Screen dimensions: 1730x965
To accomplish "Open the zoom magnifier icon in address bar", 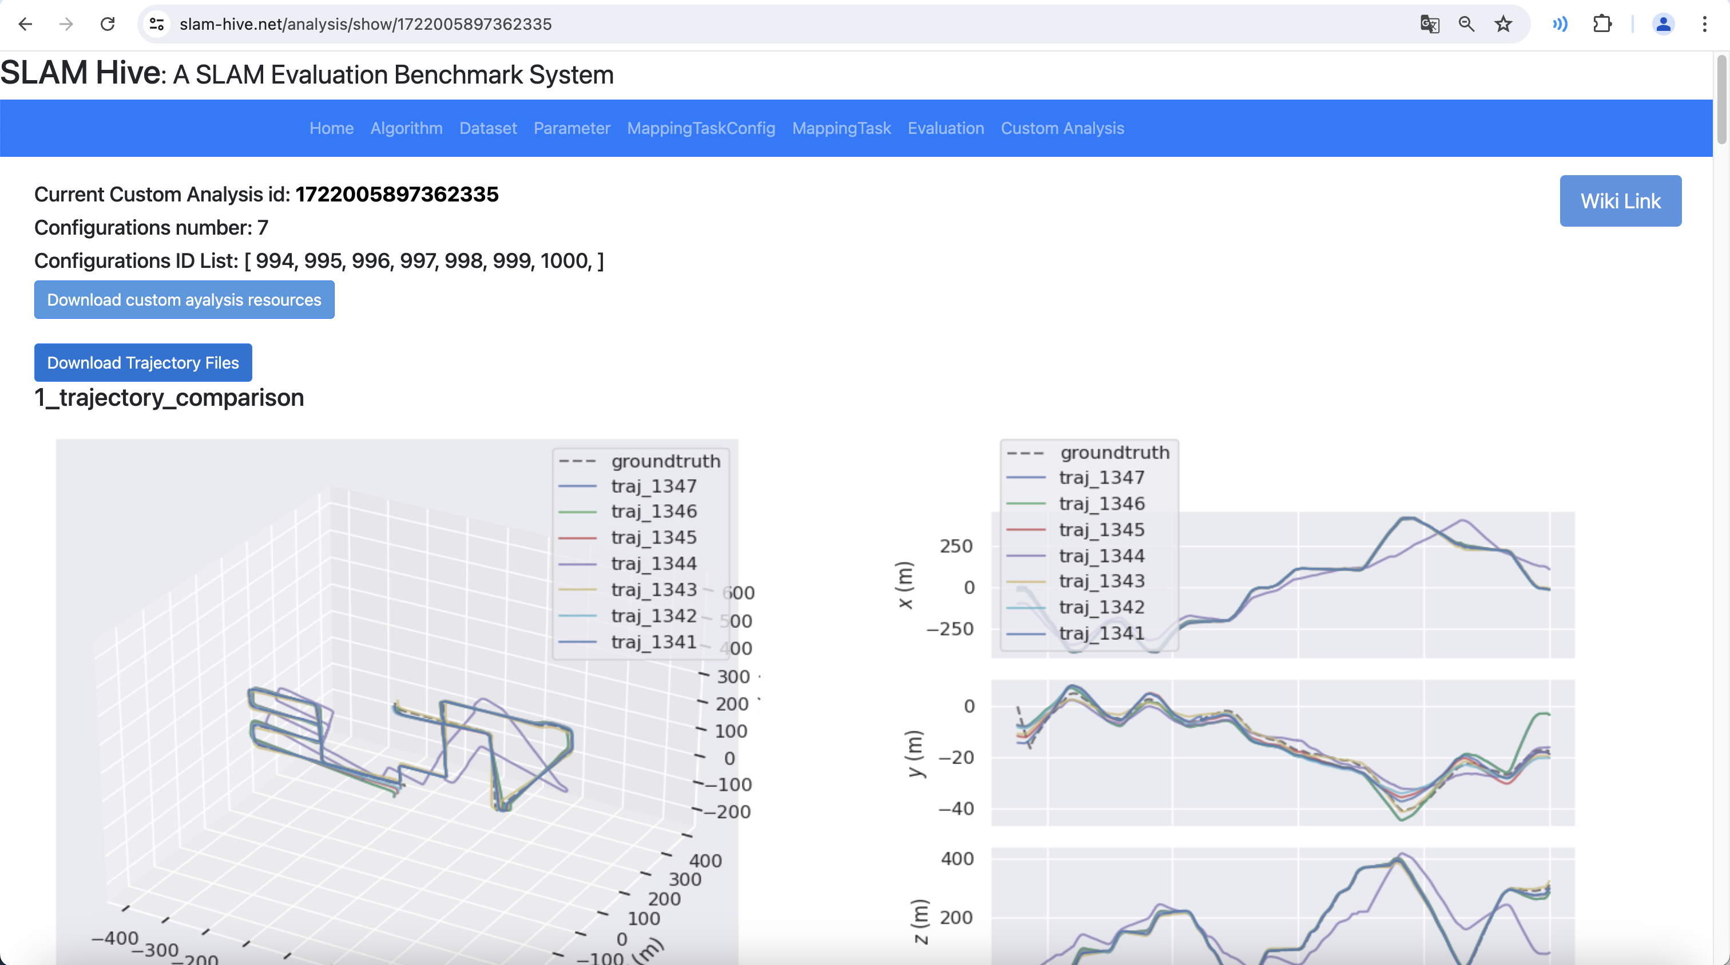I will (x=1466, y=24).
